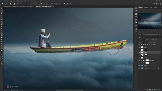This screenshot has height=91, width=162.
Task: Select the Move tool
Action: (2, 9)
